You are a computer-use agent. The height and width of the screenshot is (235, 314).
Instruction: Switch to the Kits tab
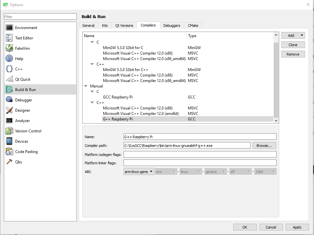(x=105, y=26)
